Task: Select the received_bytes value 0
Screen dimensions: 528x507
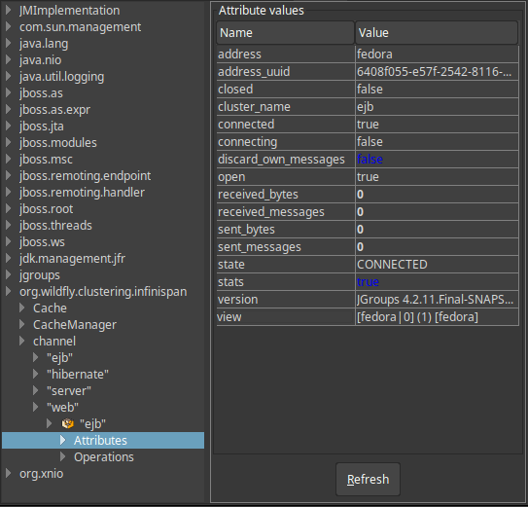Action: click(437, 195)
